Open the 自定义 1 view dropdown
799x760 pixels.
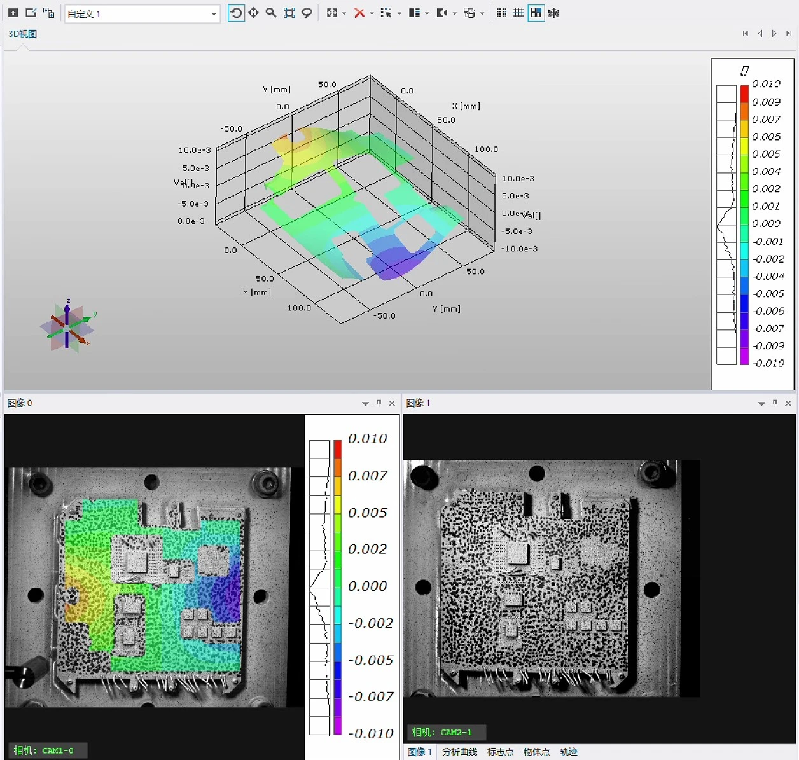(213, 14)
